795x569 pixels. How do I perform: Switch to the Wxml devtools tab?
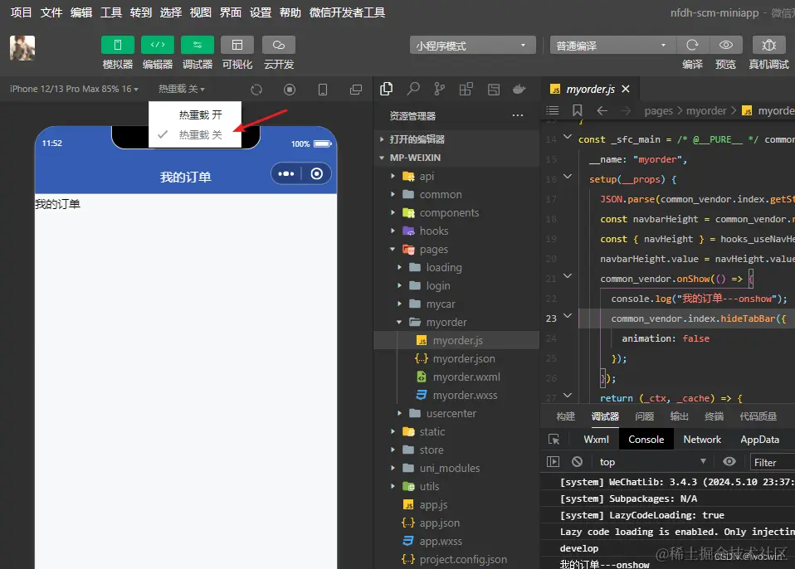tap(596, 440)
